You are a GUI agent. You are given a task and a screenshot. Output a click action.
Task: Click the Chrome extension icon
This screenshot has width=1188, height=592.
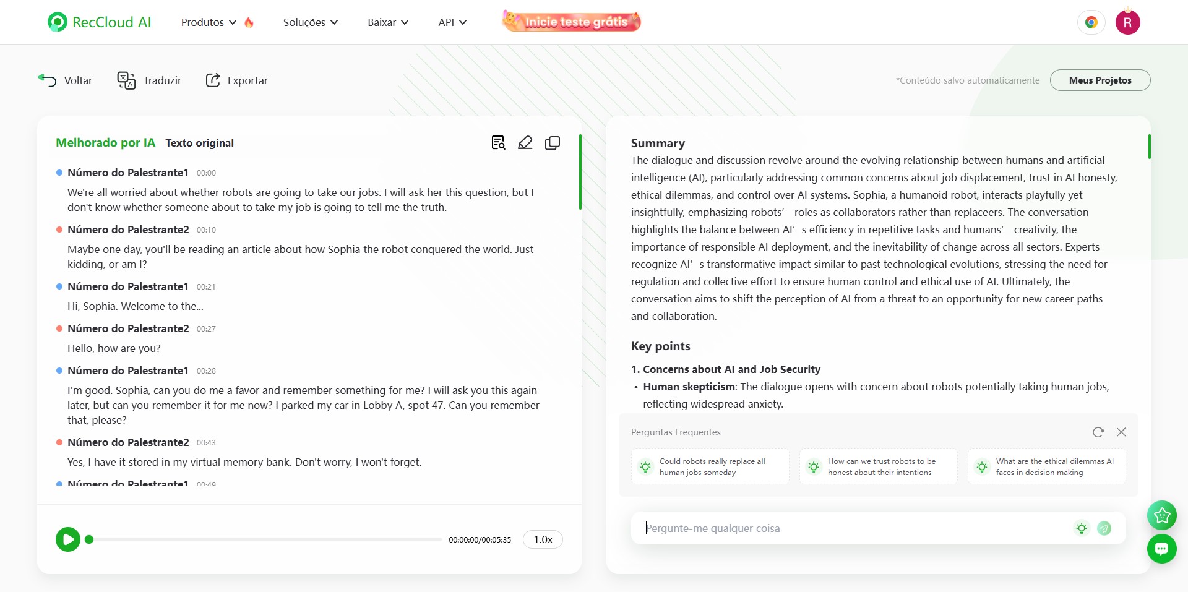(1091, 22)
